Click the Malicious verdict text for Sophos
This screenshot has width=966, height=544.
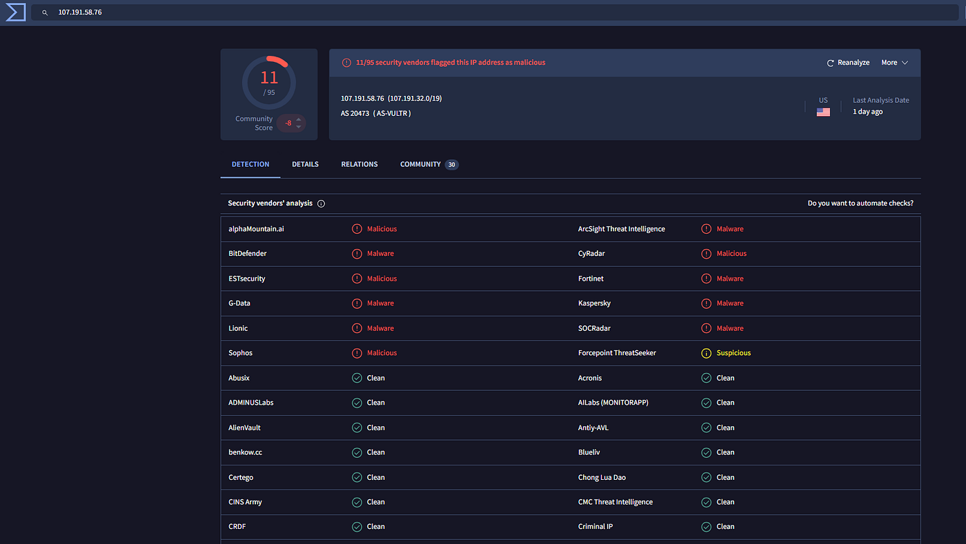[x=382, y=353]
